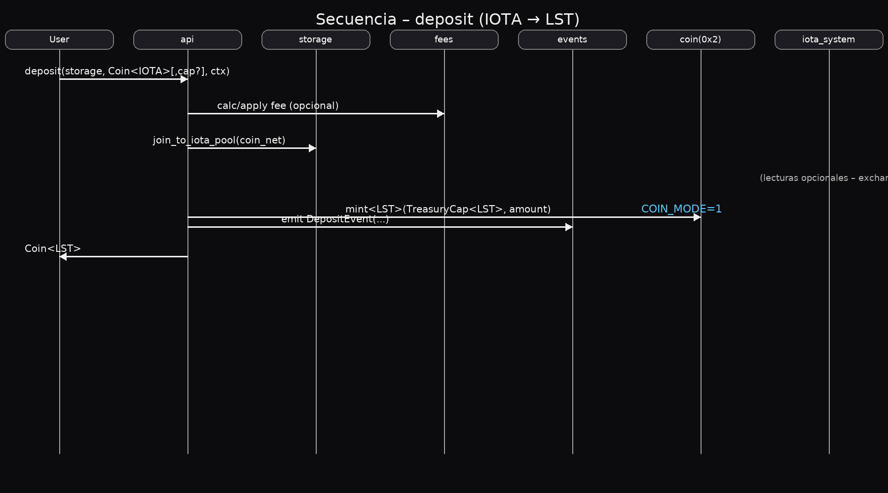Click the arrowhead pointing to storage lifeline
Viewport: 888px width, 493px height.
(312, 148)
